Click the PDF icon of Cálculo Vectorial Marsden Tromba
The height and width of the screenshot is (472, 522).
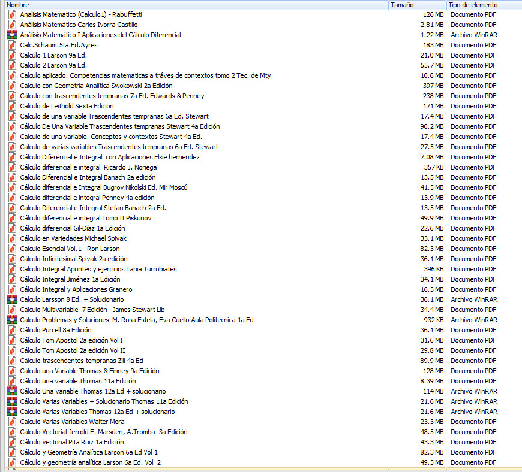[x=12, y=432]
